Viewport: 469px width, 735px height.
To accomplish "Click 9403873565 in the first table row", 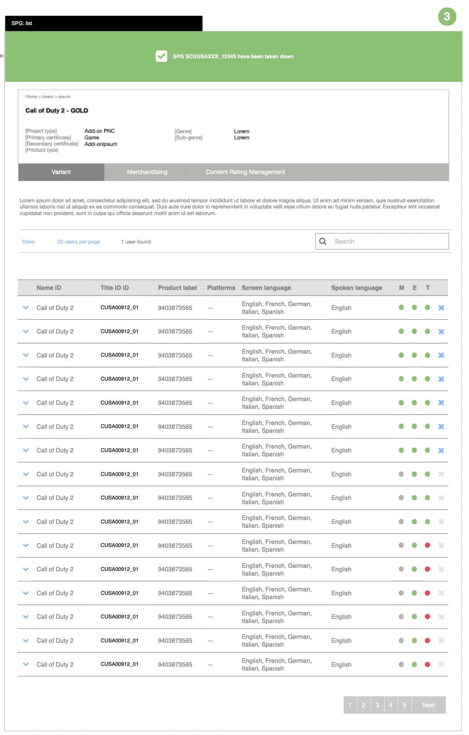I will 175,308.
